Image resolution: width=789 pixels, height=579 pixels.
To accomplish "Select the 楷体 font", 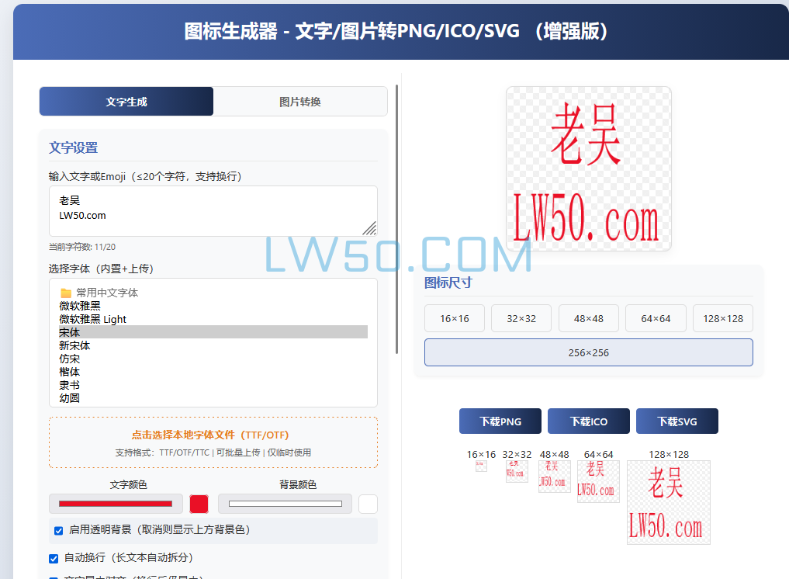I will pos(69,372).
